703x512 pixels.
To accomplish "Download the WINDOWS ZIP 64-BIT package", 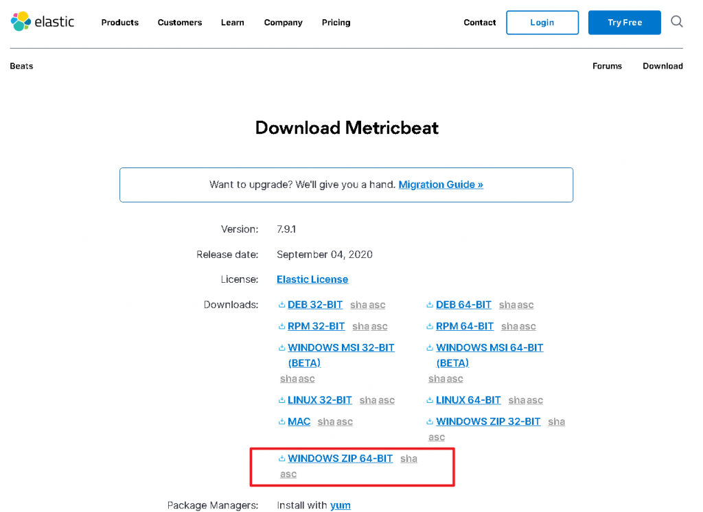I will pos(340,458).
